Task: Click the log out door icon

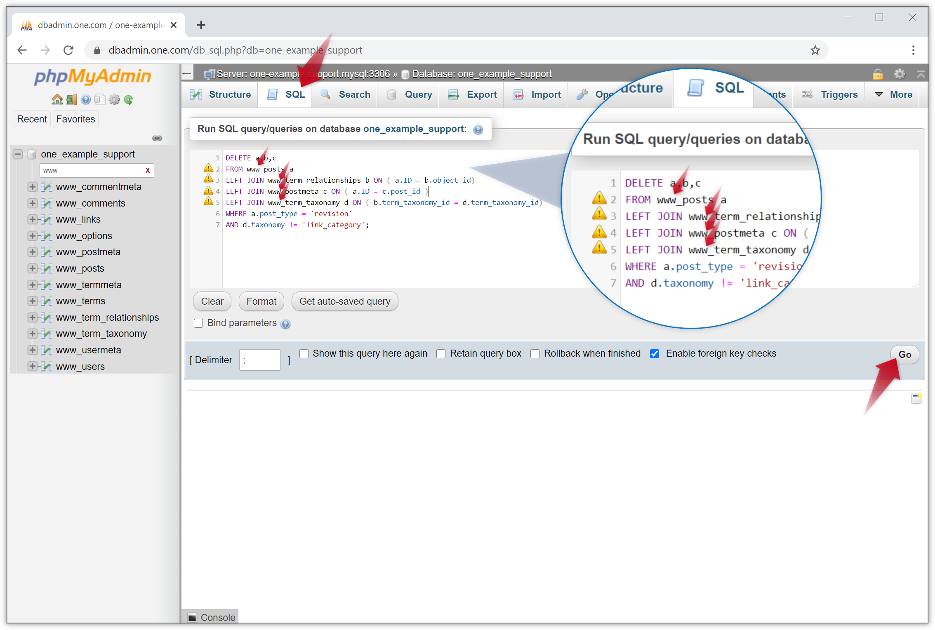Action: 71,99
